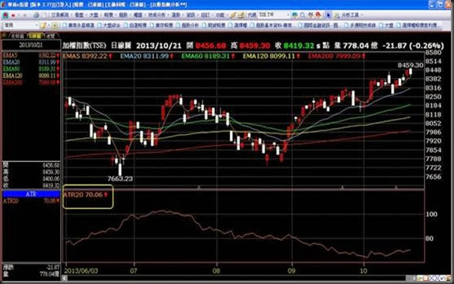Click the small round icon left of the chart tabs

point(4,35)
